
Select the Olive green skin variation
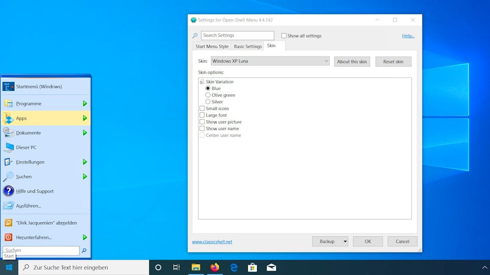click(x=208, y=95)
